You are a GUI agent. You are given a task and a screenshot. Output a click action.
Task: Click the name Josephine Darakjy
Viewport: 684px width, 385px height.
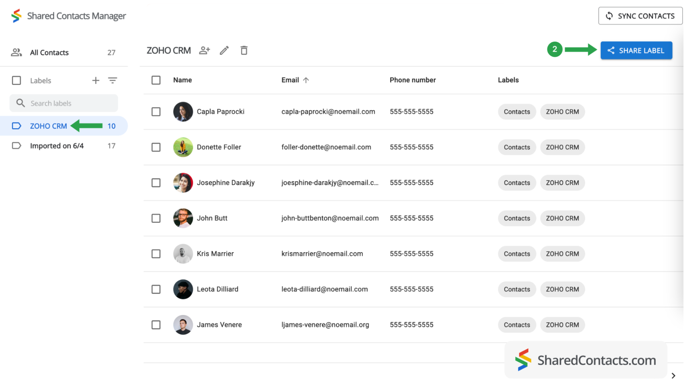[225, 183]
